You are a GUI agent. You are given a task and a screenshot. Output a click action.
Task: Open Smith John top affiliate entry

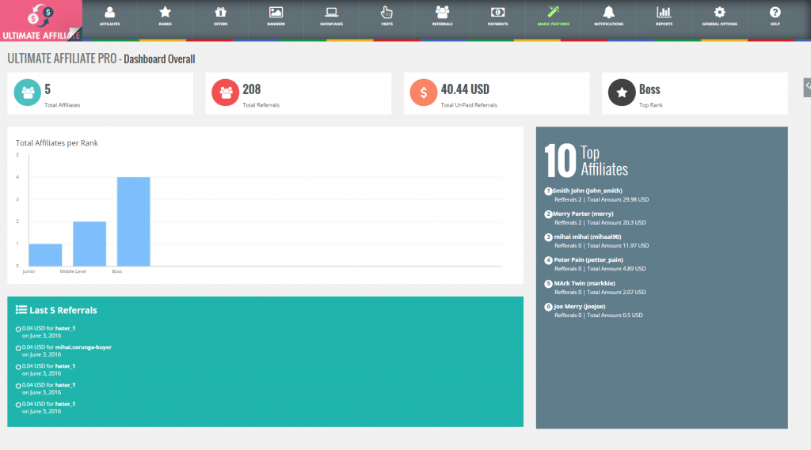pyautogui.click(x=587, y=191)
